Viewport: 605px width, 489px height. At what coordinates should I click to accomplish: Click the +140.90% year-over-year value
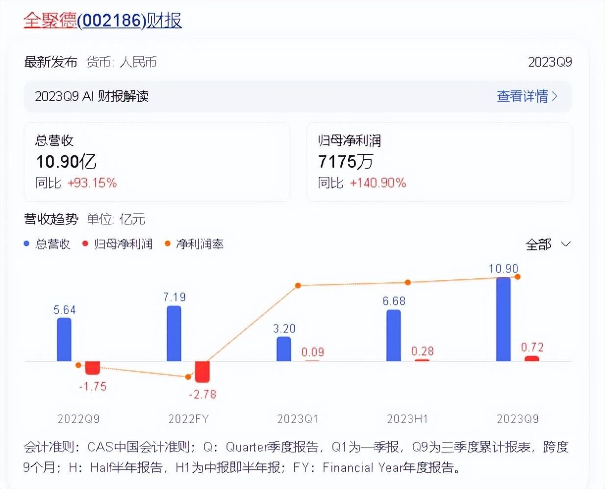[378, 183]
